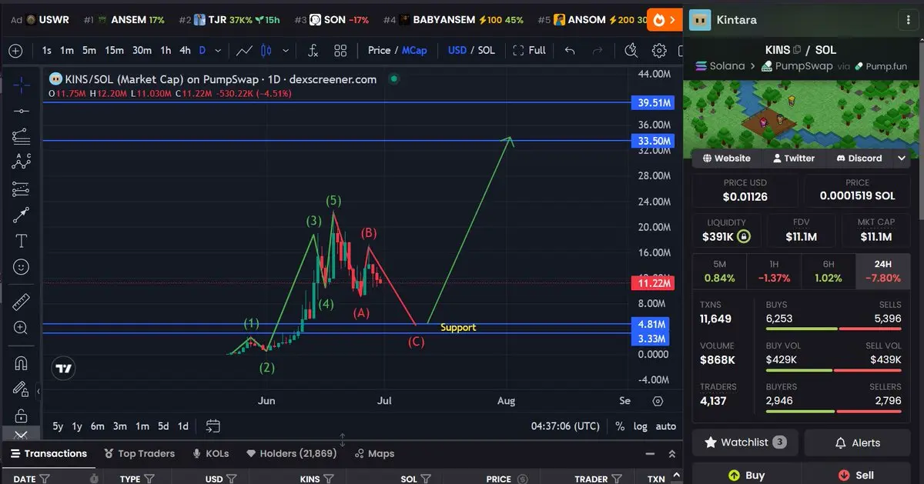Image resolution: width=924 pixels, height=484 pixels.
Task: Select the ABC pattern drawing tool
Action: tap(21, 162)
